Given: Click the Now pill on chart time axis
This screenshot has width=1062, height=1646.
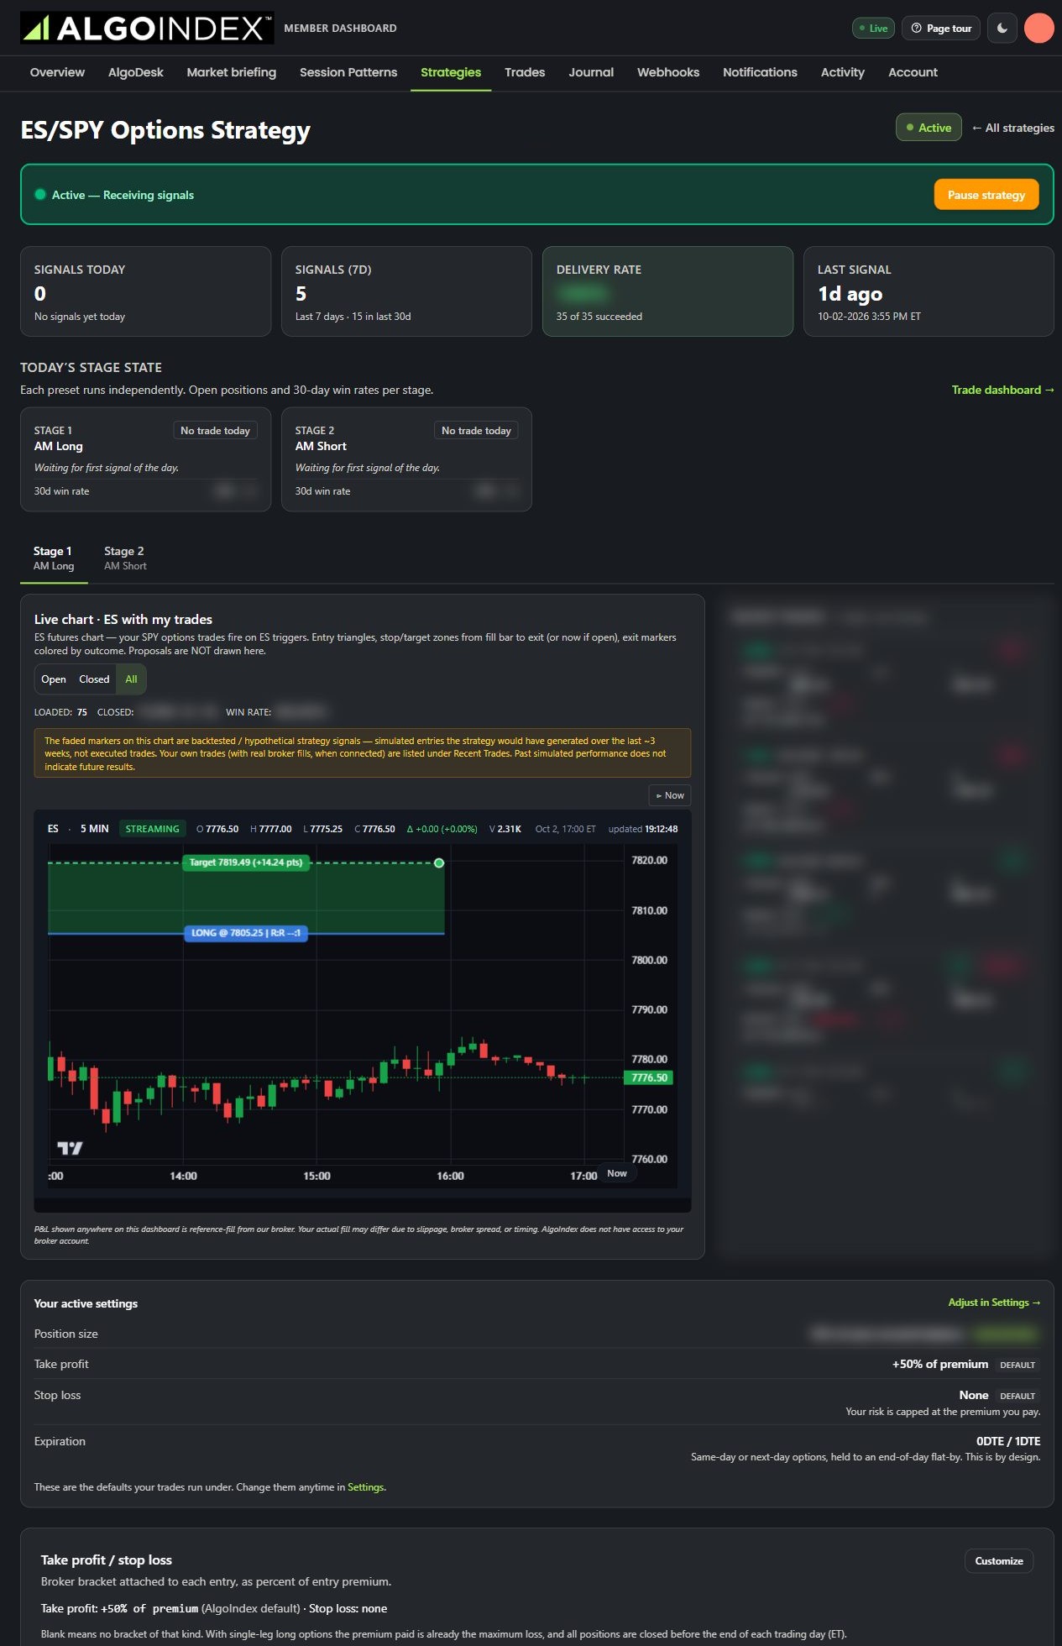Looking at the screenshot, I should pos(617,1173).
